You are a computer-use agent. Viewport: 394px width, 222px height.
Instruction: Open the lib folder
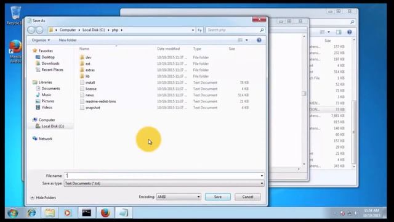point(87,76)
